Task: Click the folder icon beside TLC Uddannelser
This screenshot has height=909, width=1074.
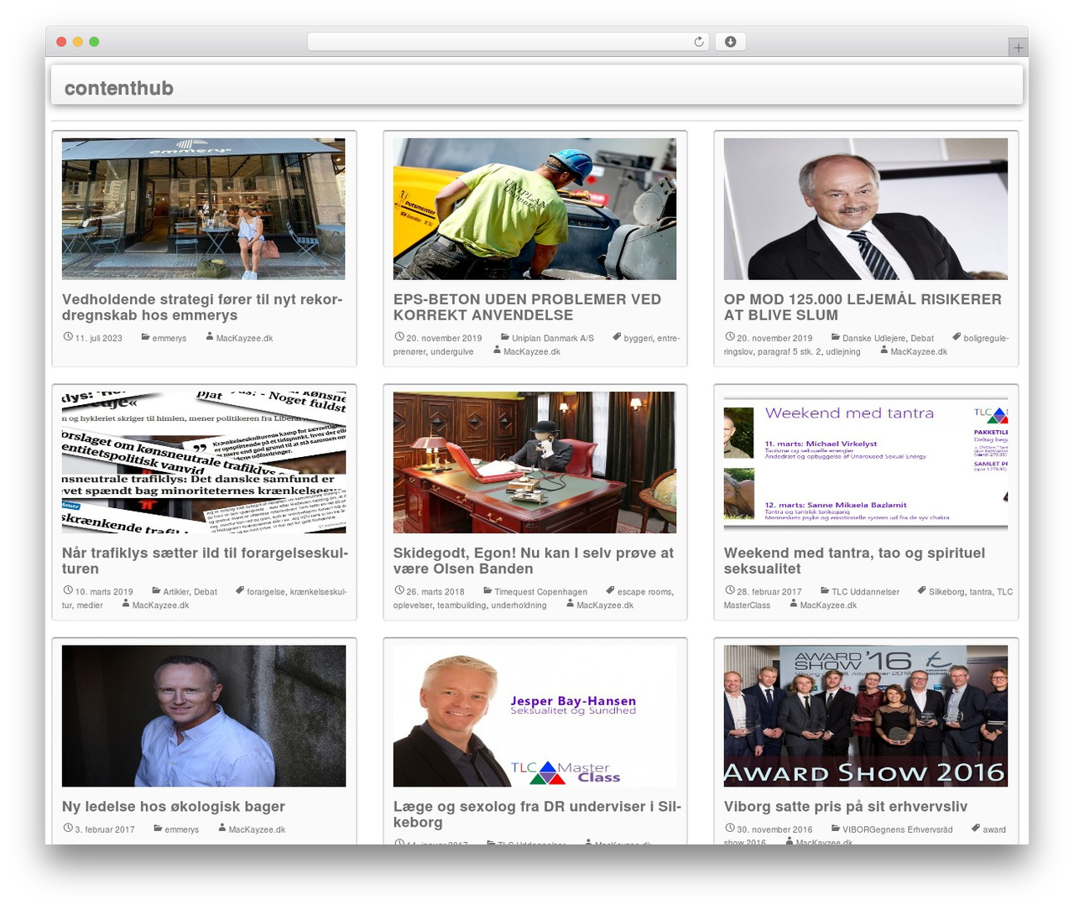Action: (825, 590)
